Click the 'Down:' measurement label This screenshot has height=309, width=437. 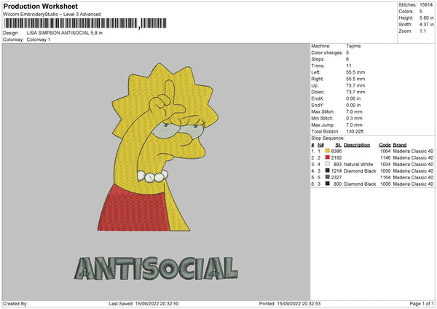[x=318, y=92]
